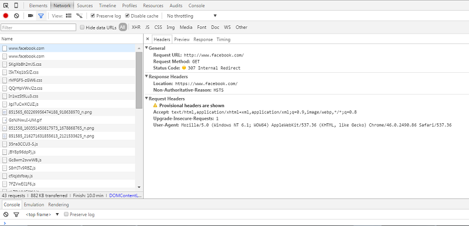The width and height of the screenshot is (469, 226).
Task: Select 851565_602269956474188_918638970_n.png request
Action: 68,112
